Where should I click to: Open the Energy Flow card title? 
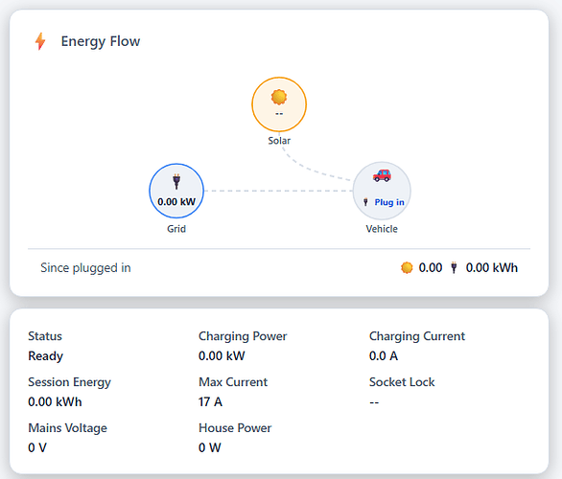point(101,41)
